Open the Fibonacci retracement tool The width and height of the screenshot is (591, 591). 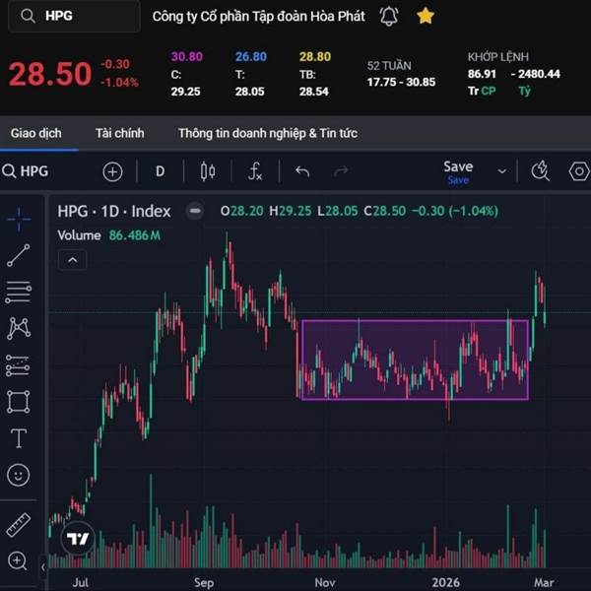click(18, 292)
